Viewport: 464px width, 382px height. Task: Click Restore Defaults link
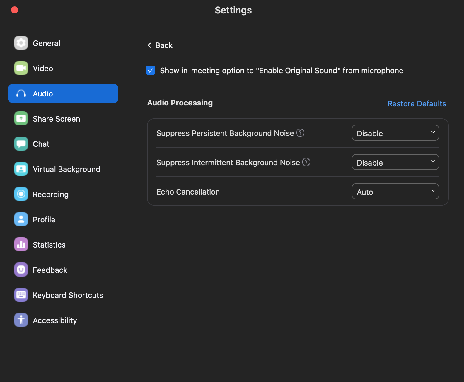tap(417, 103)
